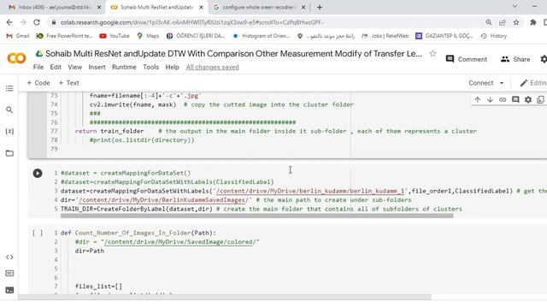Select the empty brackets of Count_Number_Of_Images cell

click(38, 233)
